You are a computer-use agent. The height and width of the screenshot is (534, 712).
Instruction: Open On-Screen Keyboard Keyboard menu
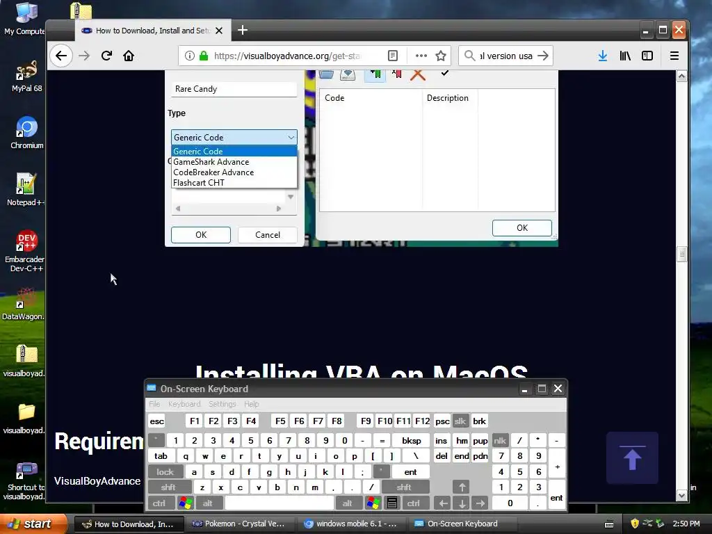(x=184, y=404)
